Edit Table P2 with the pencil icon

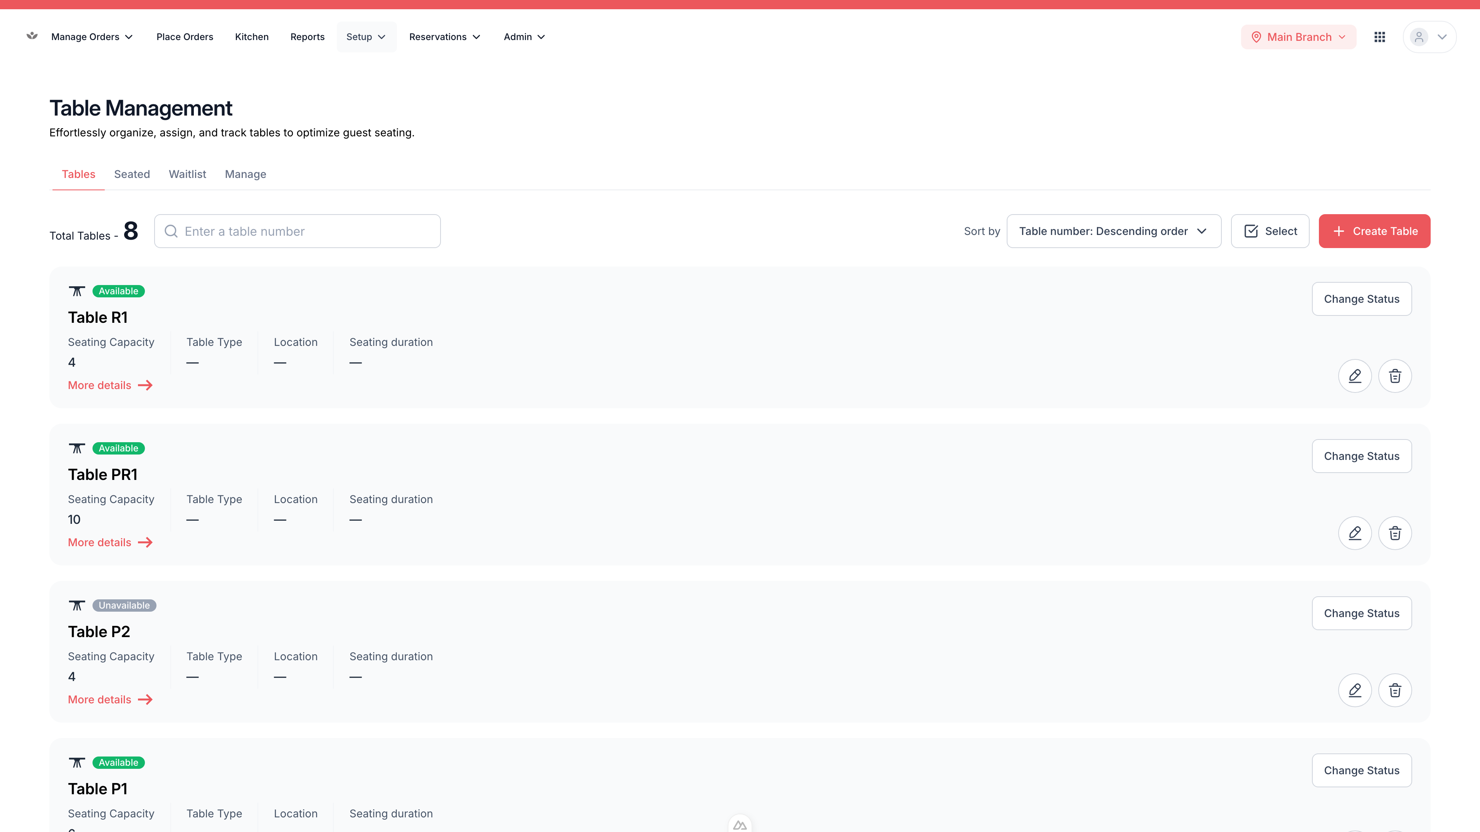[1355, 690]
